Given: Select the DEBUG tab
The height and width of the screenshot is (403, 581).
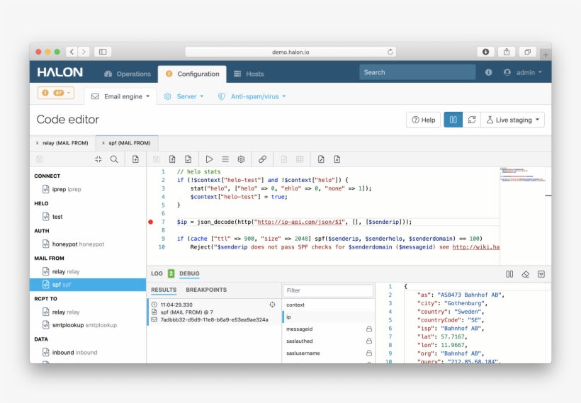Looking at the screenshot, I should [x=189, y=273].
